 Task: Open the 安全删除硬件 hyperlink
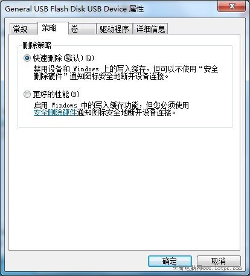point(55,112)
